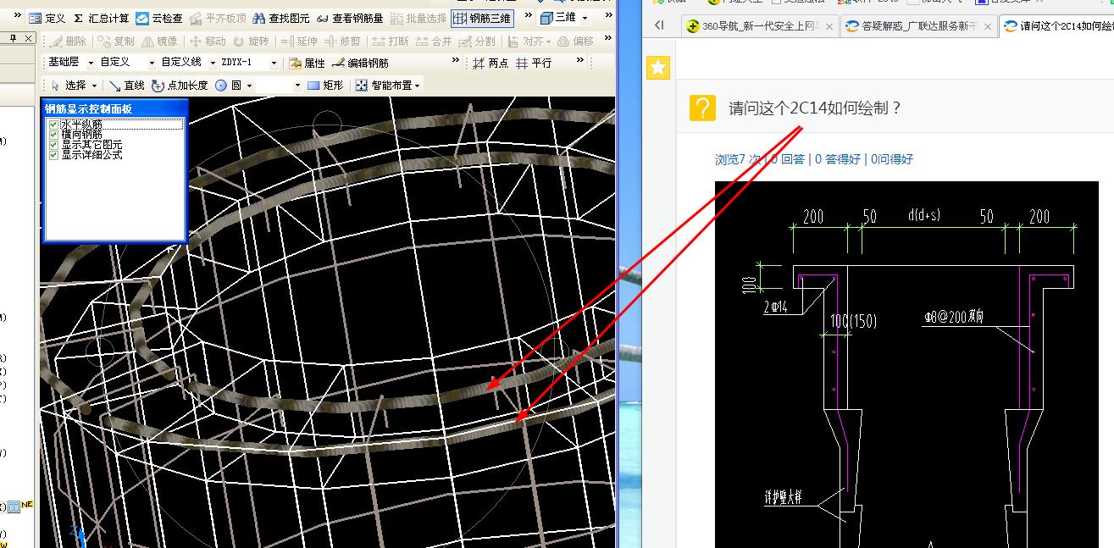The height and width of the screenshot is (548, 1114).
Task: Open dropdown arrow next to 三维
Action: 585,19
